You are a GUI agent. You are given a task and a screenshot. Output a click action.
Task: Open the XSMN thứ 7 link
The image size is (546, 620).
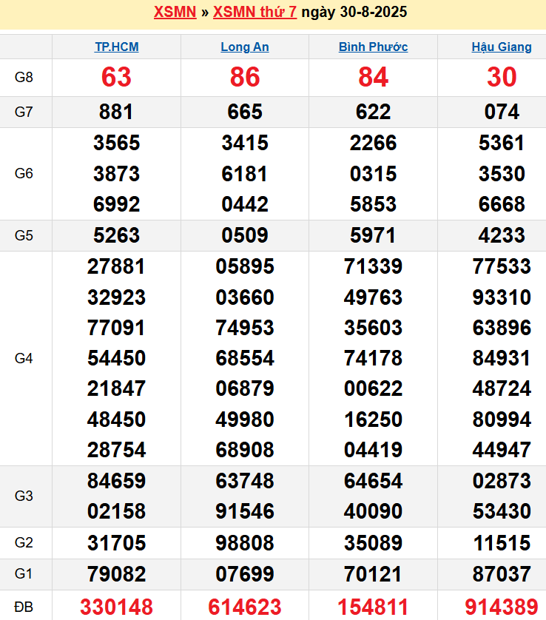coord(255,12)
